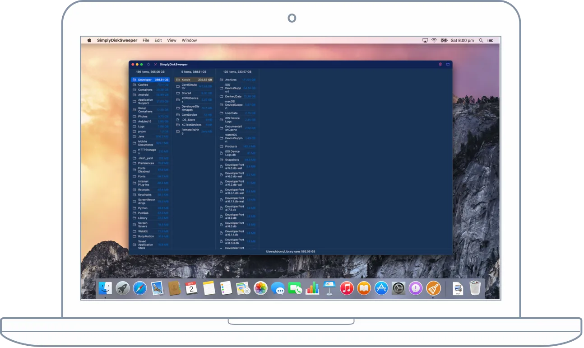The image size is (584, 348).
Task: Select the DeveloperPortal 7.2.db file
Action: (238, 208)
